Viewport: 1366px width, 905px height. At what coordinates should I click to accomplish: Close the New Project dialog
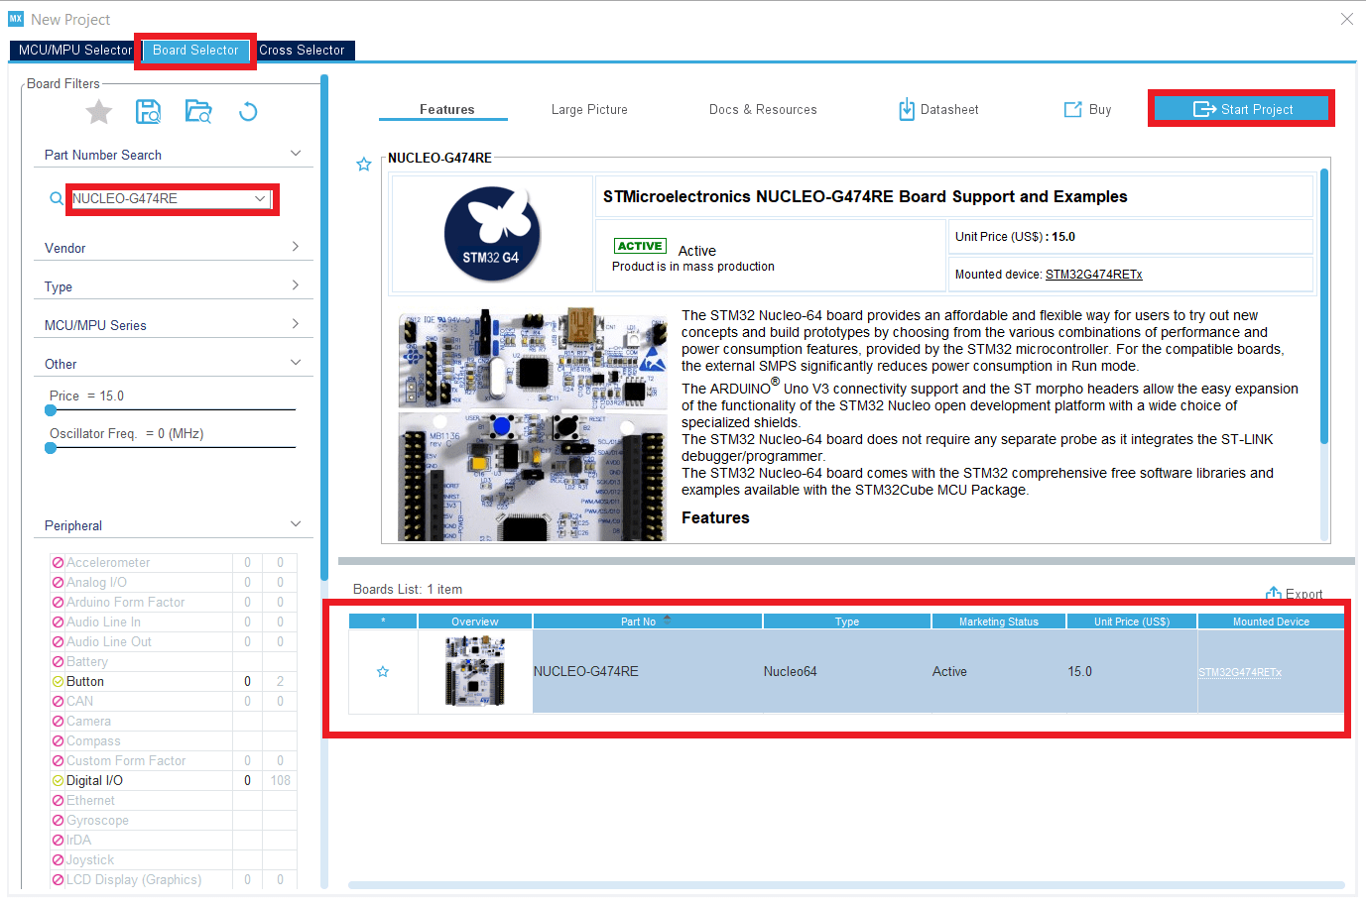coord(1347,19)
